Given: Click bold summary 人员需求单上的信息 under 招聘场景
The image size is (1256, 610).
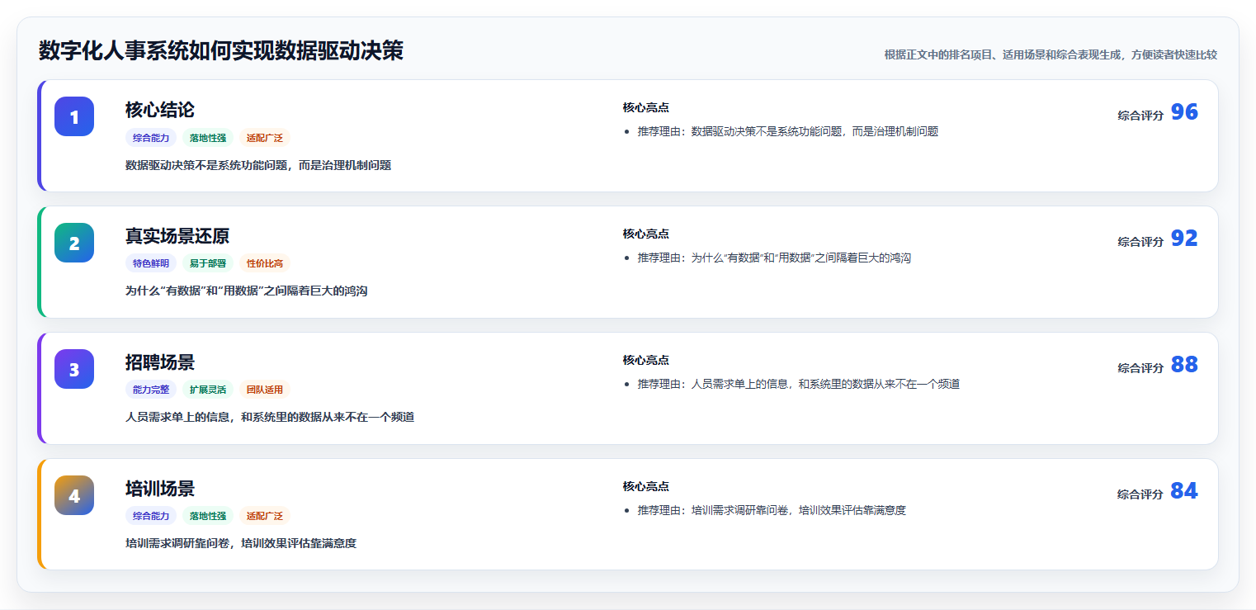Looking at the screenshot, I should pyautogui.click(x=270, y=417).
